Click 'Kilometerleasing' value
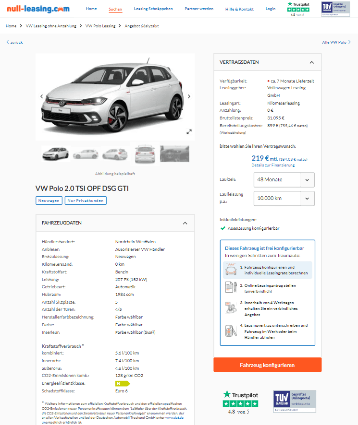 [x=284, y=103]
